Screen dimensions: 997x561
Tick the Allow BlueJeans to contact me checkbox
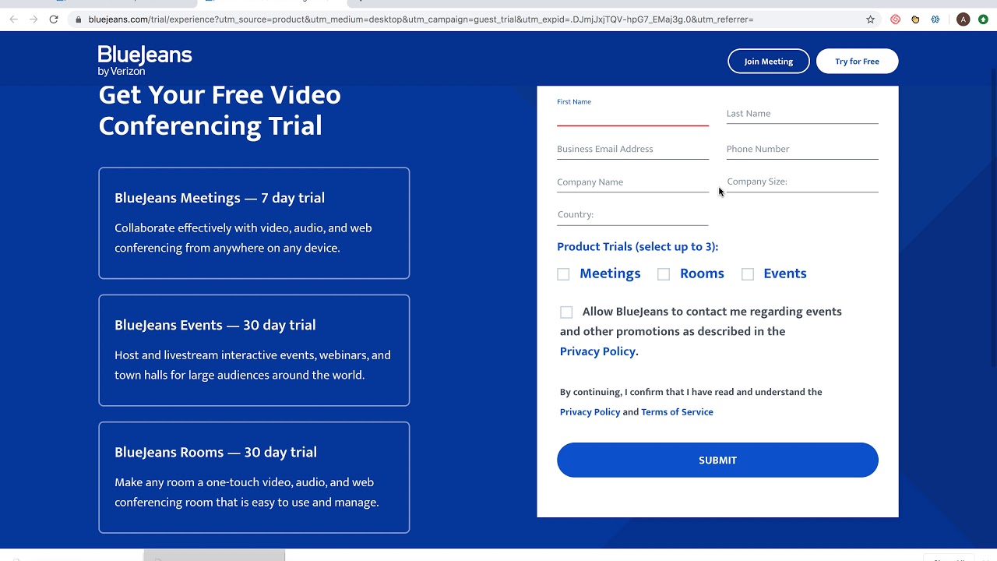(566, 312)
